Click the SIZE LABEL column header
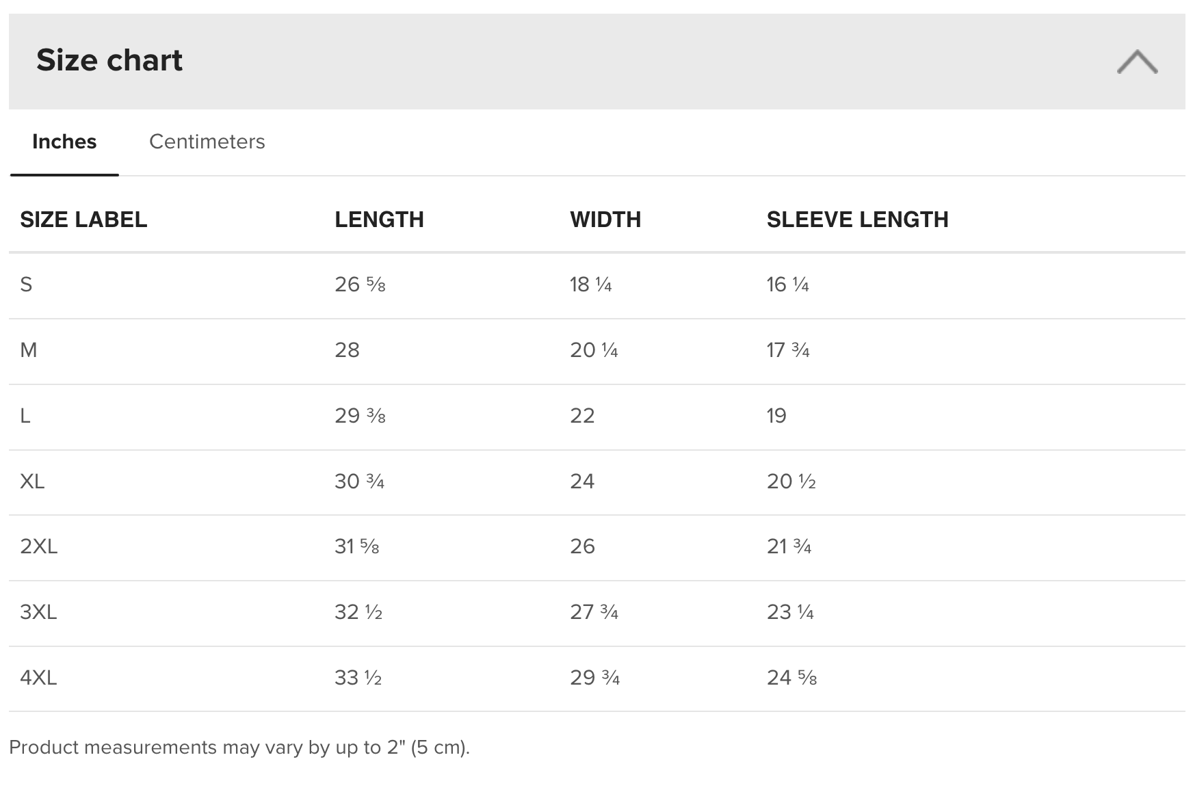Screen dimensions: 1193x792 pyautogui.click(x=83, y=220)
